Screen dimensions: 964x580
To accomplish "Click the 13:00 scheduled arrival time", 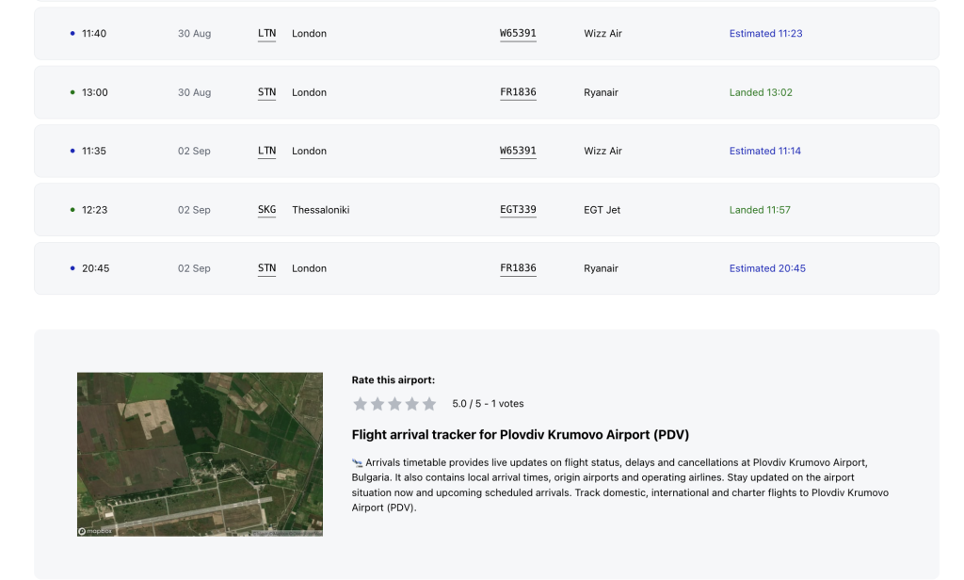I will [x=95, y=93].
